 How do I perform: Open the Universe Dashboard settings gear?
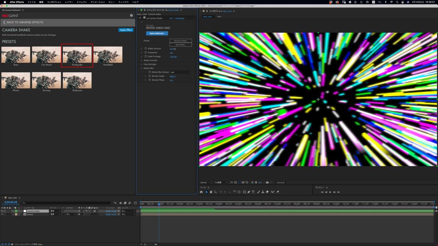(131, 15)
